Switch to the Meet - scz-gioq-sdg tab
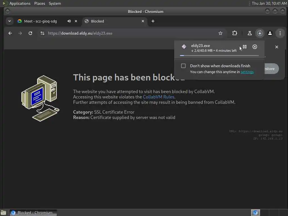The image size is (288, 216). [40, 21]
